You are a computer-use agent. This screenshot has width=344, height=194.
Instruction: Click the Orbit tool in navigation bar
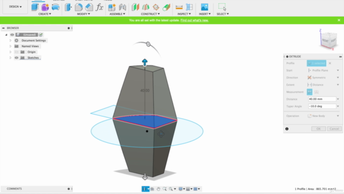tap(145, 189)
